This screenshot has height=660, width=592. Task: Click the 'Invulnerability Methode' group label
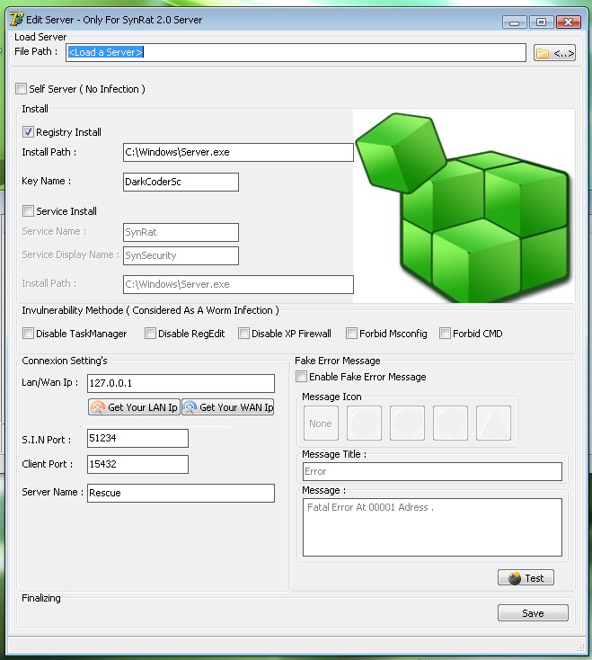pos(150,310)
